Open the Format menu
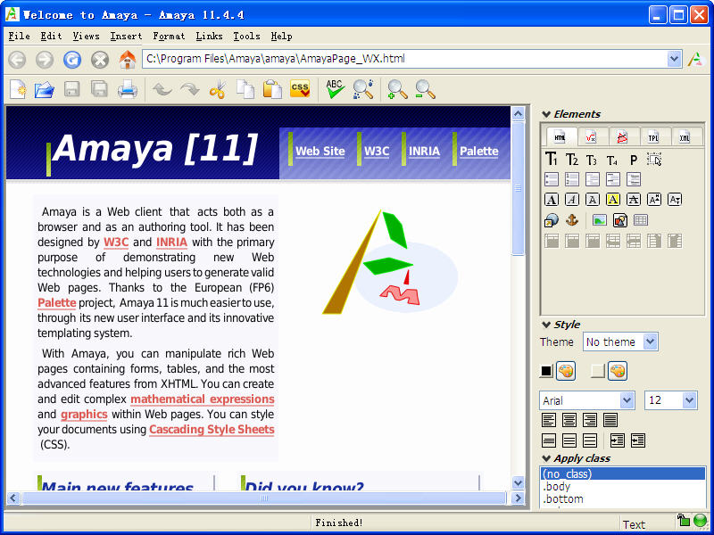Viewport: 714px width, 535px height. point(169,36)
